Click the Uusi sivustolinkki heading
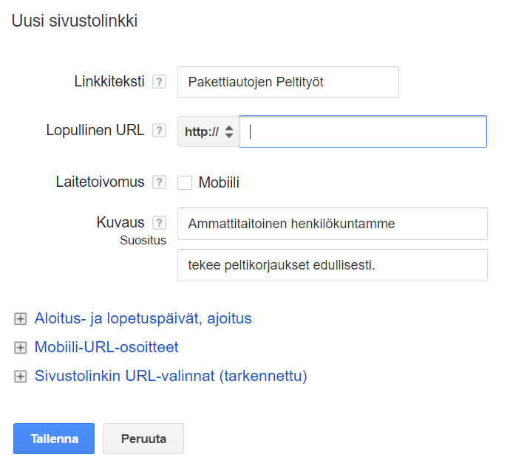Image resolution: width=510 pixels, height=463 pixels. pyautogui.click(x=75, y=21)
